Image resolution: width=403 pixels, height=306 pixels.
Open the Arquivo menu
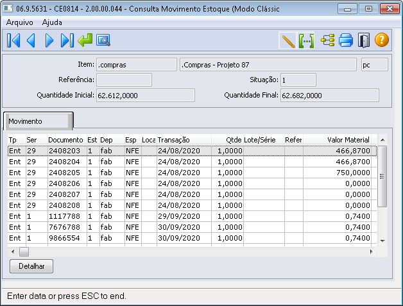click(19, 22)
